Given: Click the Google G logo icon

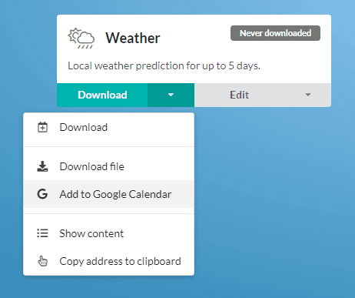Looking at the screenshot, I should point(42,194).
